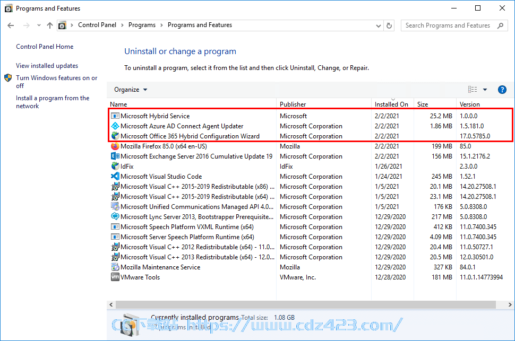Expand the chevron after Control Panel breadcrumb

coord(122,25)
